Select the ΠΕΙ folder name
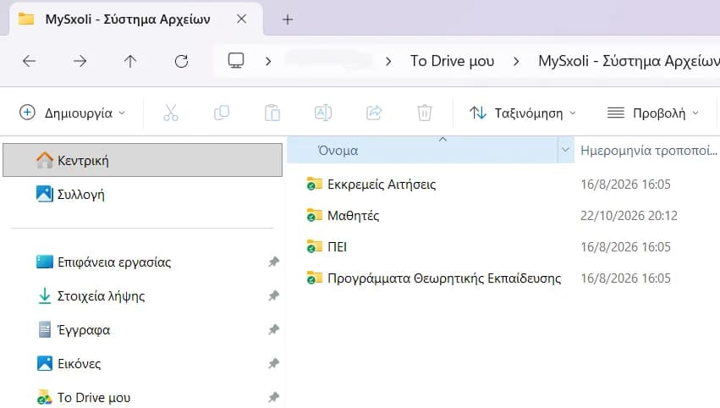The height and width of the screenshot is (408, 720). [x=337, y=246]
